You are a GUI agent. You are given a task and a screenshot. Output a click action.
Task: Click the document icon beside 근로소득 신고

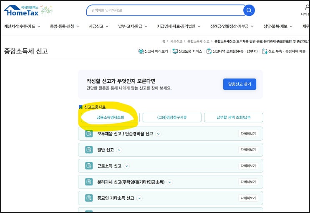pyautogui.click(x=89, y=166)
